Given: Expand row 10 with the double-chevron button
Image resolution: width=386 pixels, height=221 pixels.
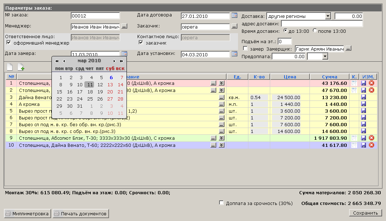Looking at the screenshot, I should coord(222,145).
